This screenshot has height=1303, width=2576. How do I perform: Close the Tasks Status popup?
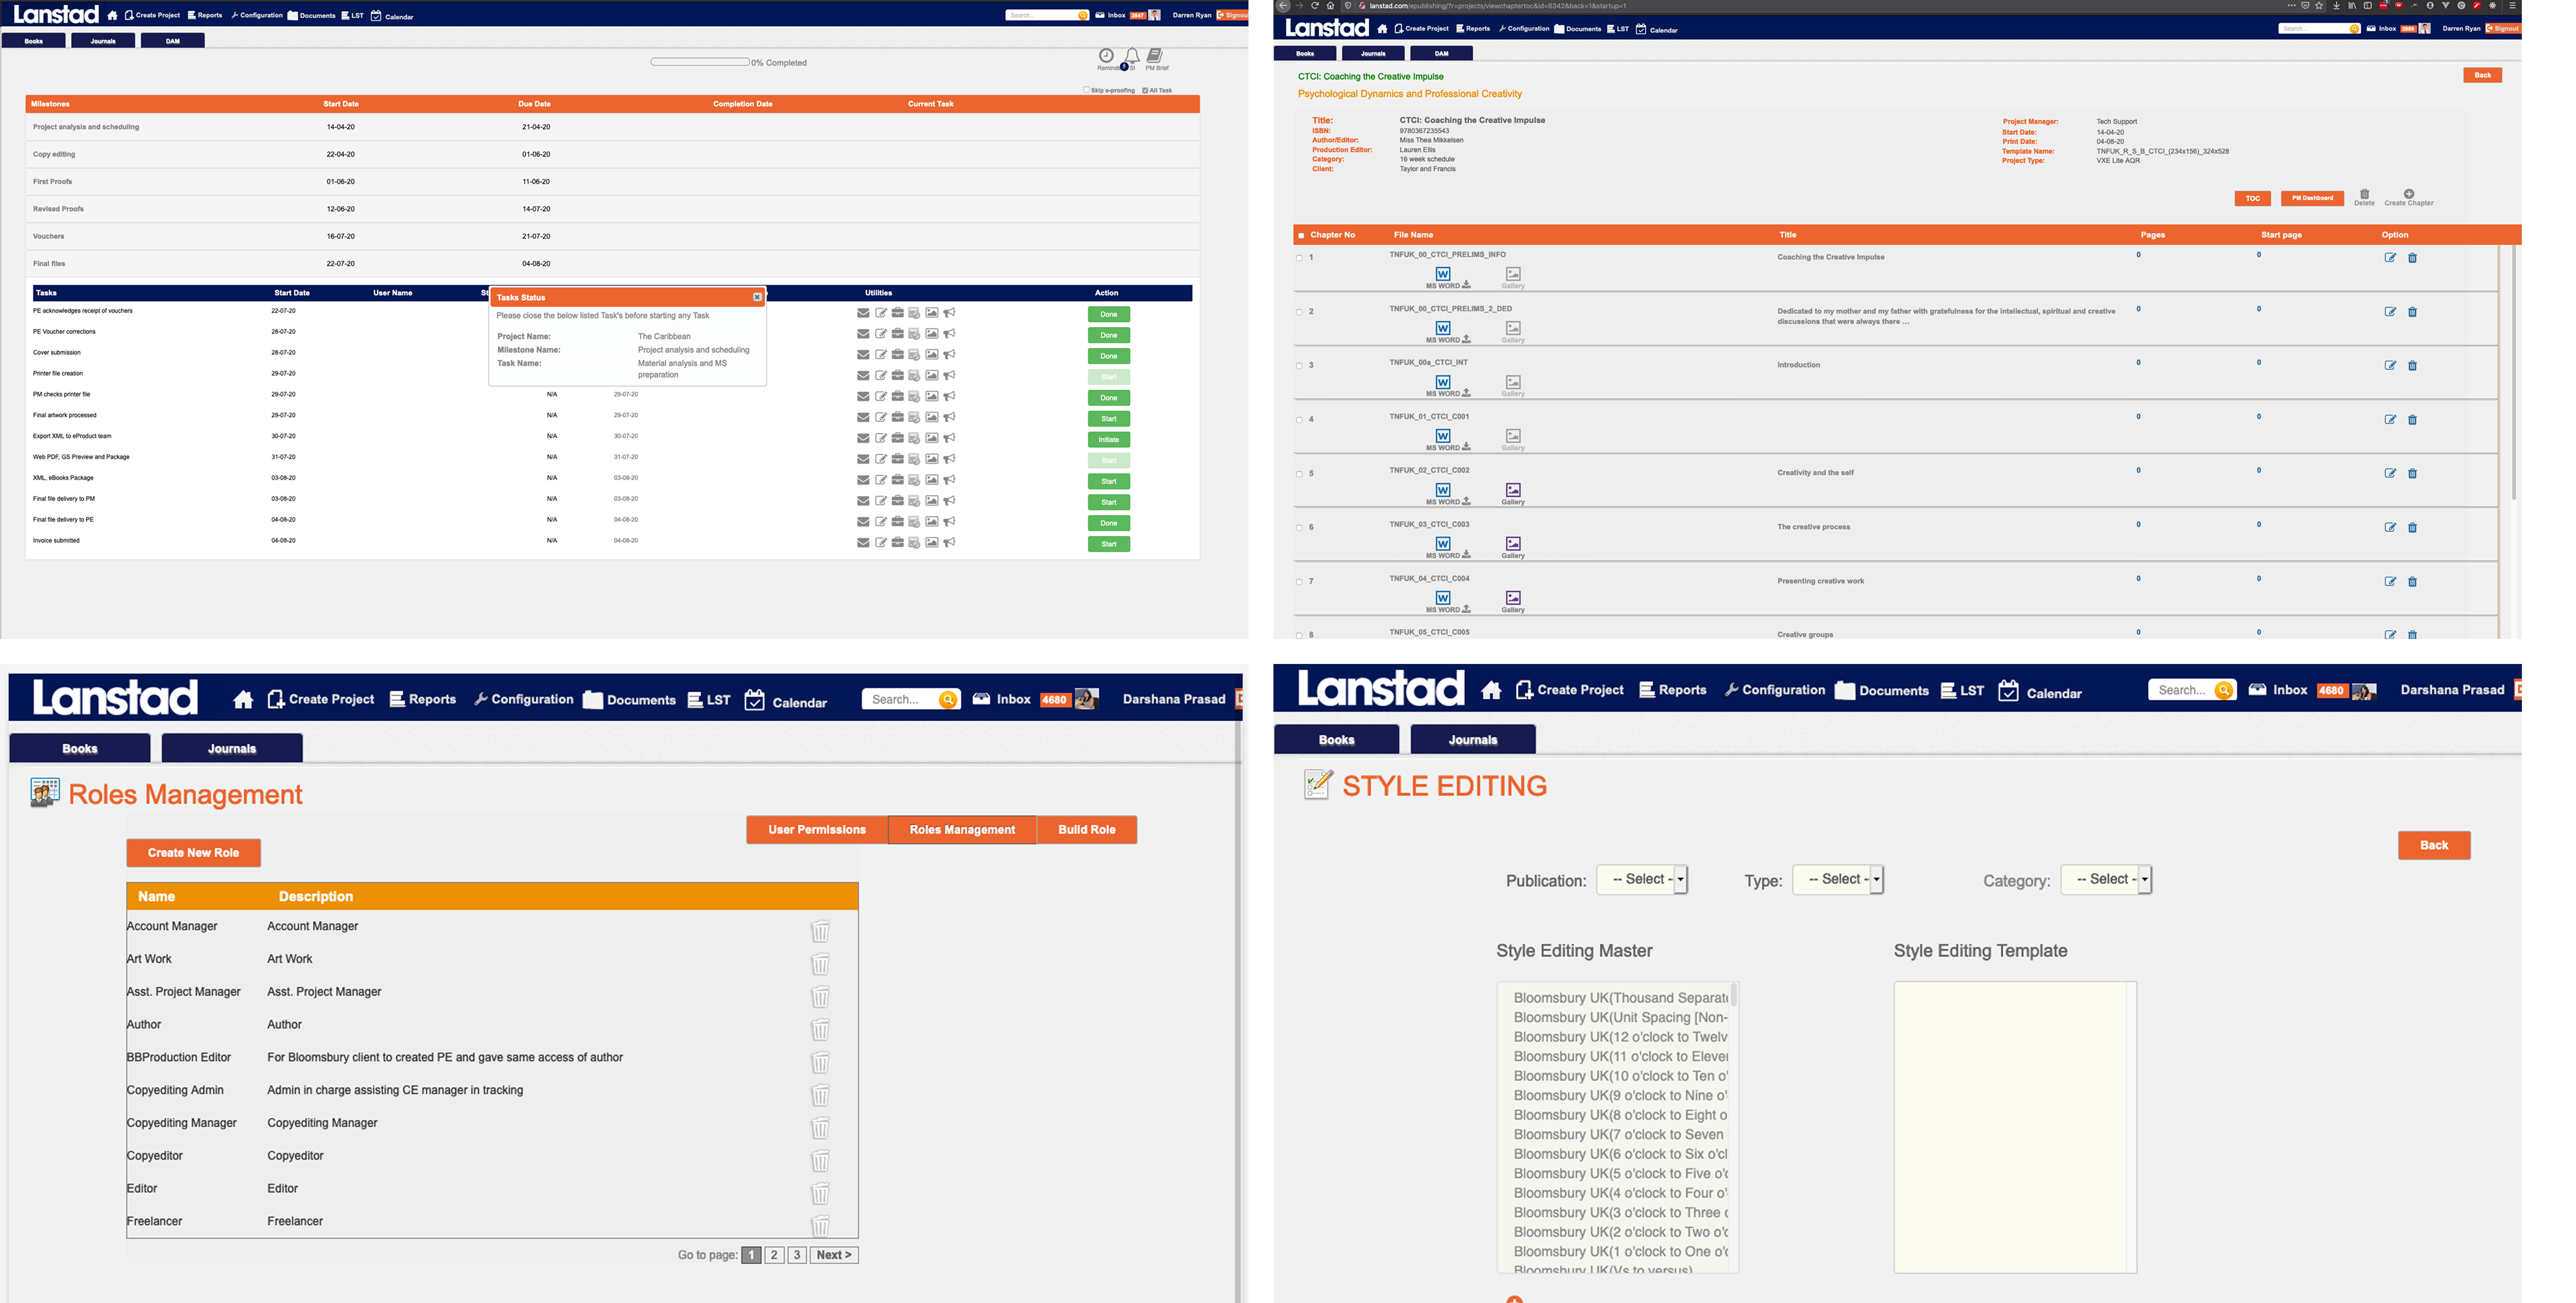(757, 297)
